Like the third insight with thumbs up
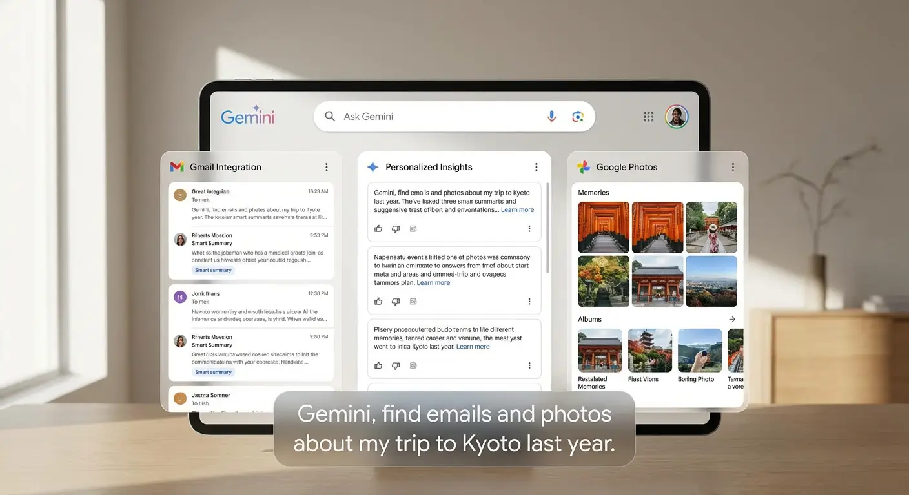 378,365
